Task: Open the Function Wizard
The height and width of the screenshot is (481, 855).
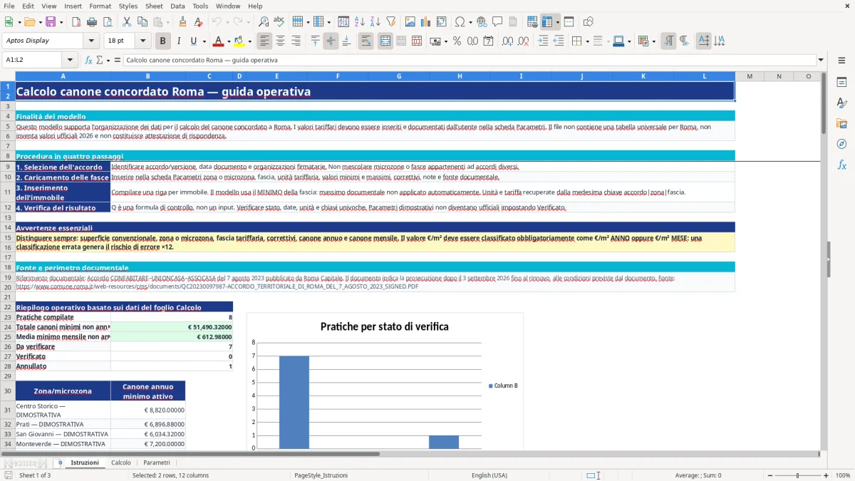Action: (88, 60)
